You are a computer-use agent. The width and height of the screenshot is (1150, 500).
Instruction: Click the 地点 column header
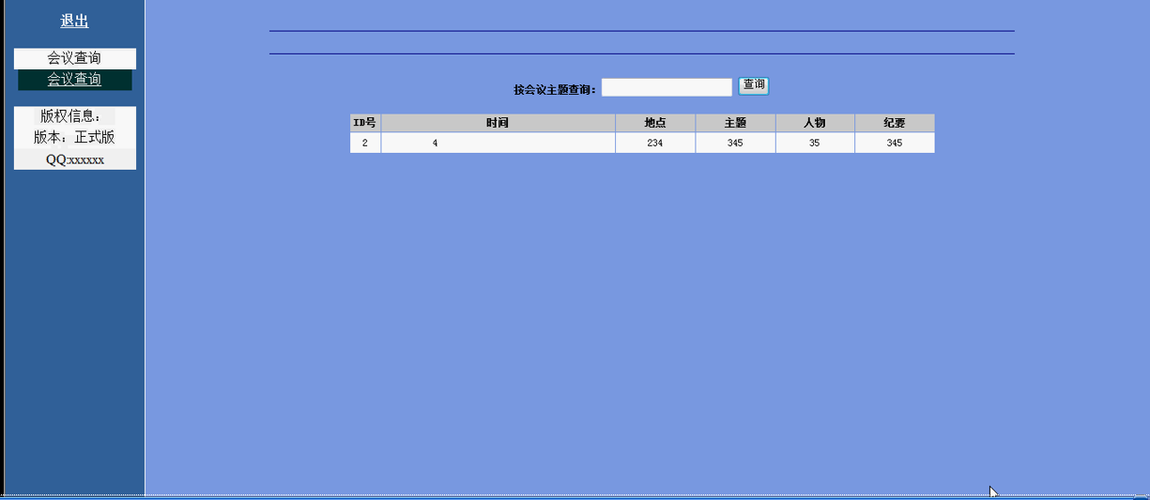tap(655, 123)
